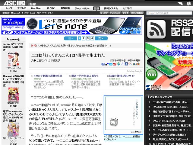Click the アキバ sub-navigation link
This screenshot has width=193, height=145.
50,13
